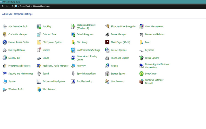Click the Fonts folder icon
Screen dimensions: 206x129
141,42
